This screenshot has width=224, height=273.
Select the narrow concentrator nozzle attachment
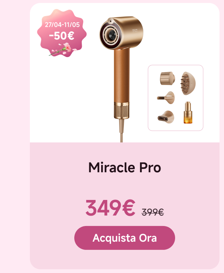click(166, 97)
